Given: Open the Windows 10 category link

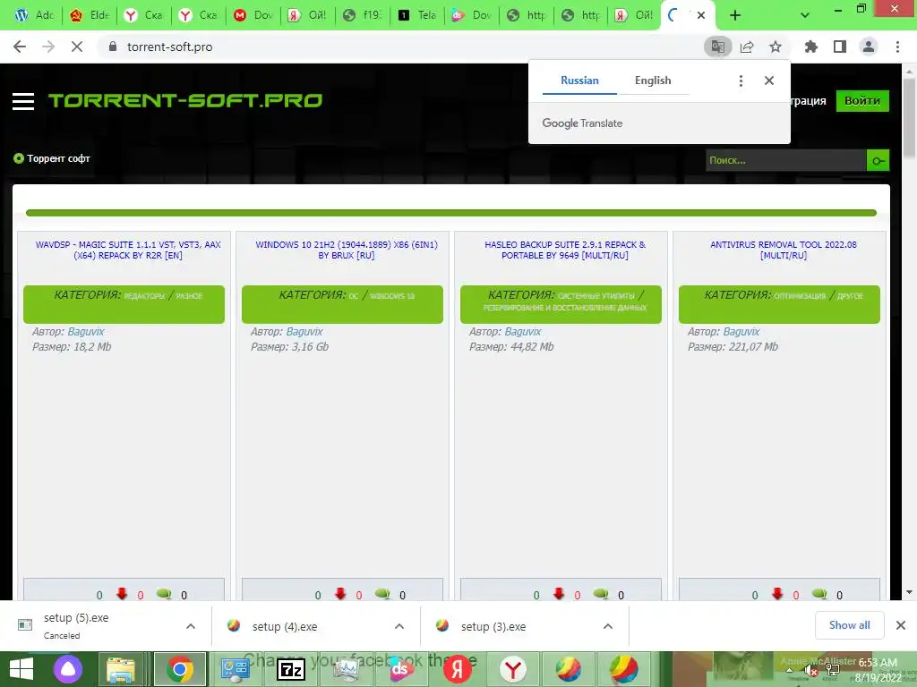Looking at the screenshot, I should (x=392, y=296).
